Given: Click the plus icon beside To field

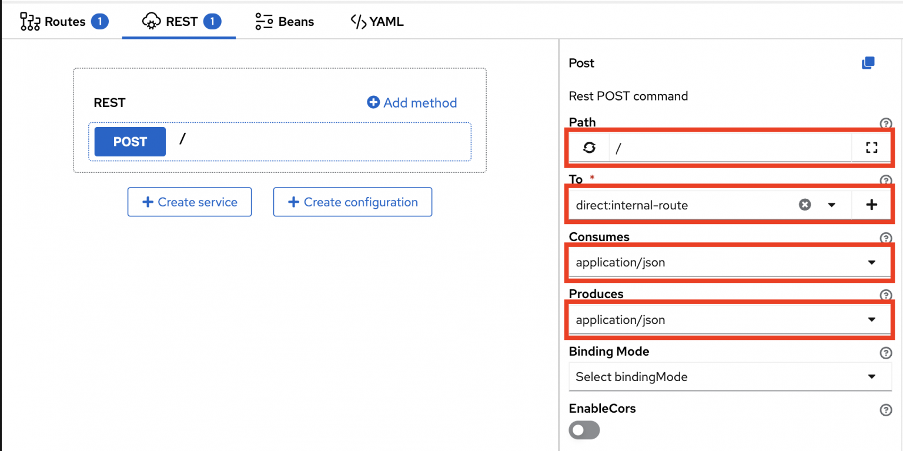Looking at the screenshot, I should [871, 205].
